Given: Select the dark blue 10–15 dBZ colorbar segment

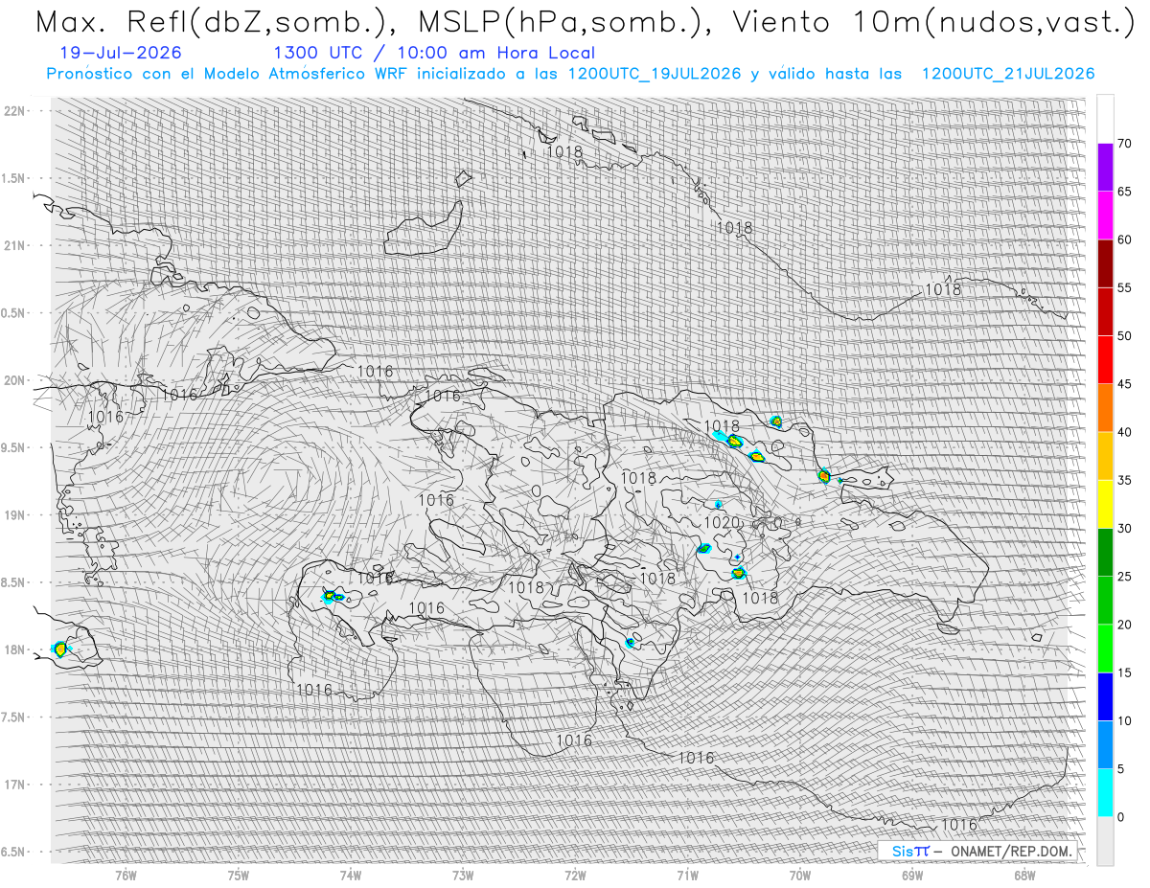Looking at the screenshot, I should (x=1105, y=696).
